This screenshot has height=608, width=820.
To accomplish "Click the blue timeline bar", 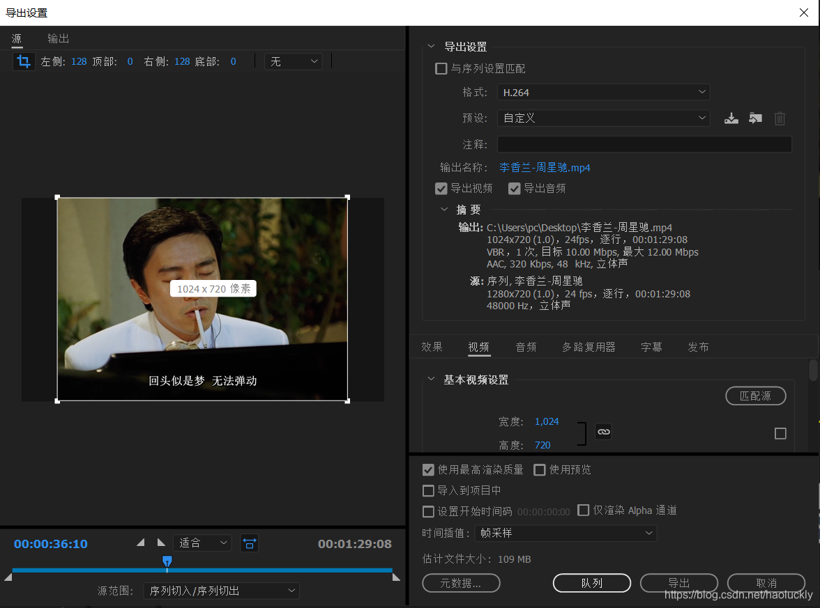I will pyautogui.click(x=202, y=570).
